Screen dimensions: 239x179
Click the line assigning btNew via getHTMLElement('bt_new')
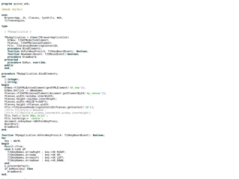tap(45, 88)
